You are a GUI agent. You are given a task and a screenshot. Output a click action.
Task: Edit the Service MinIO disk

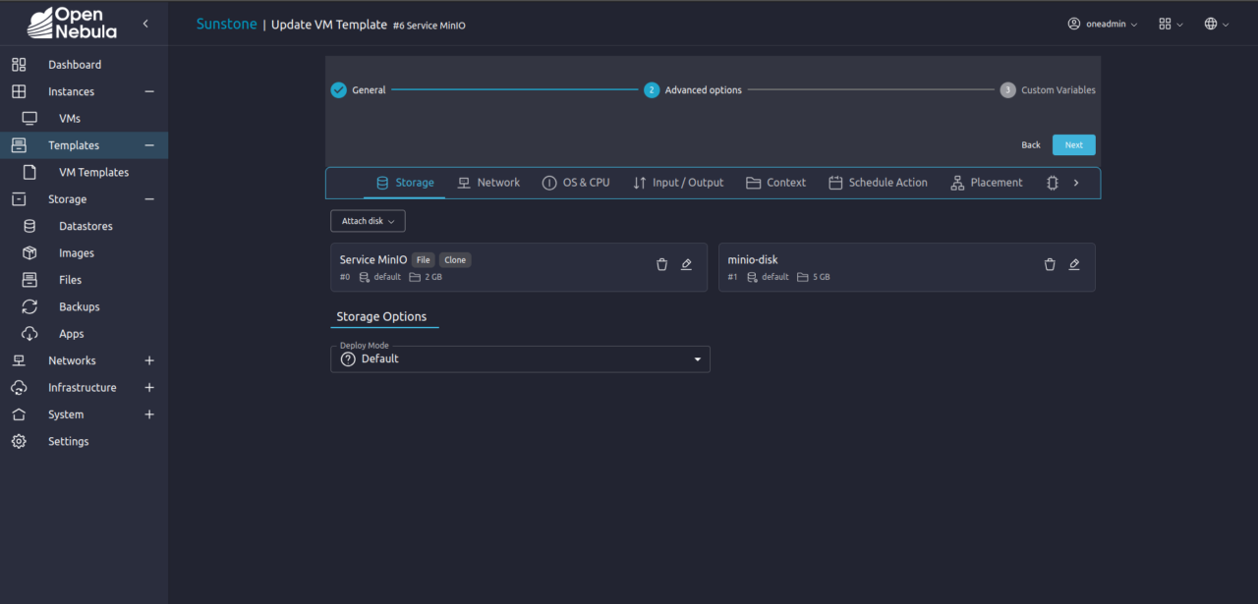[686, 263]
